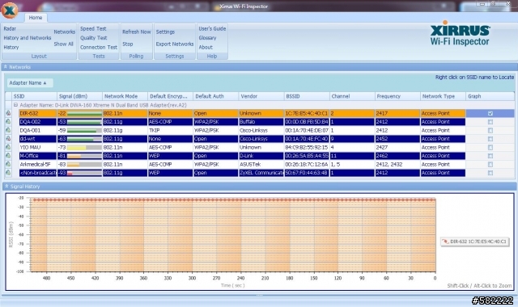The height and width of the screenshot is (307, 518).
Task: Enable the Graph checkbox for dd-wrt
Action: pos(490,139)
